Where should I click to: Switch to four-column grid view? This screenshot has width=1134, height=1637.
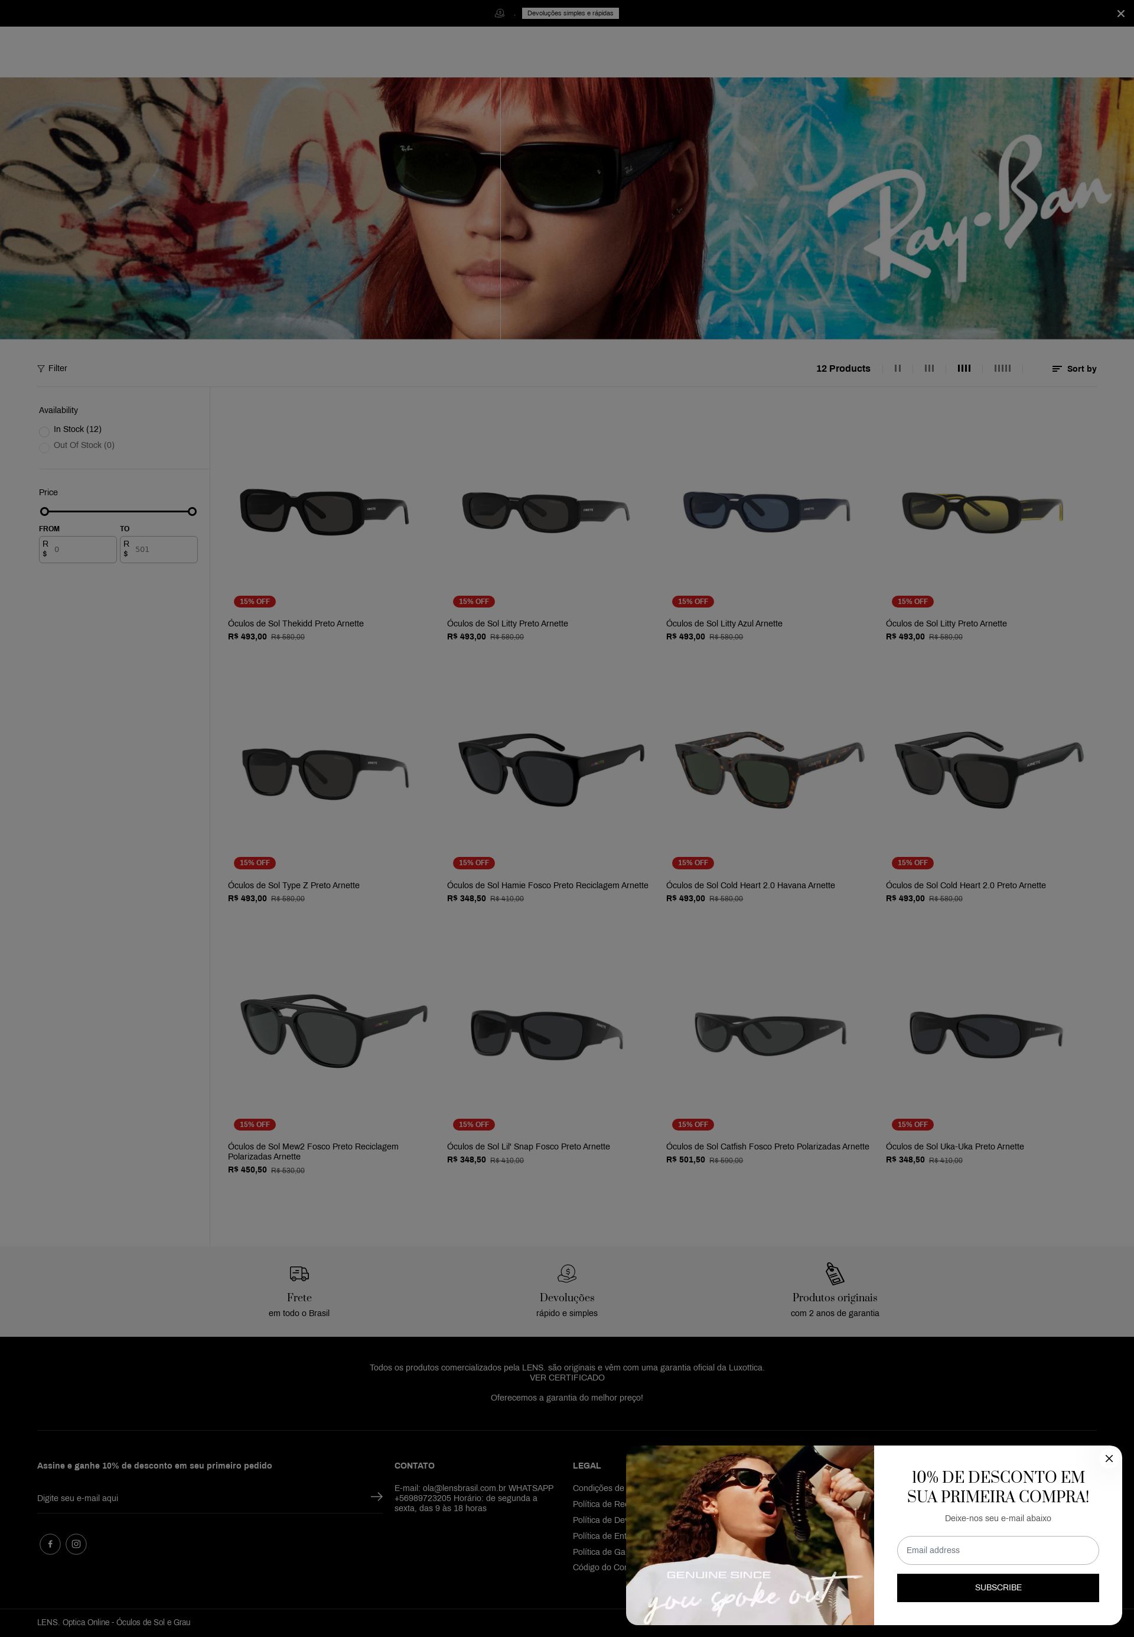click(963, 368)
